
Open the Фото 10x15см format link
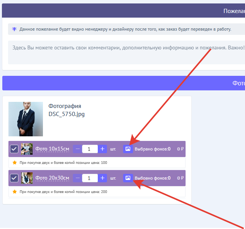pyautogui.click(x=52, y=149)
